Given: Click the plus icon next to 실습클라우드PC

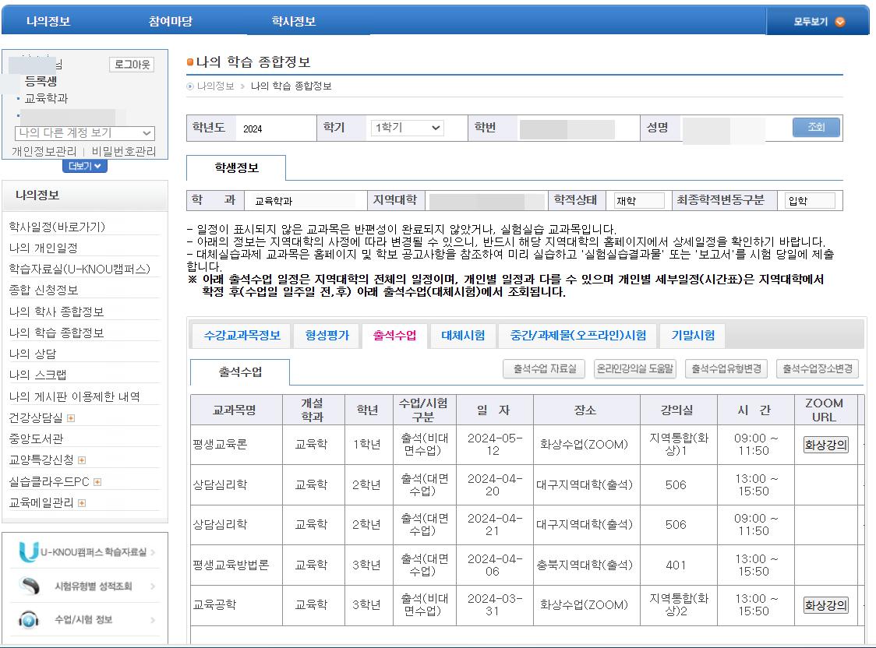Looking at the screenshot, I should (x=97, y=481).
